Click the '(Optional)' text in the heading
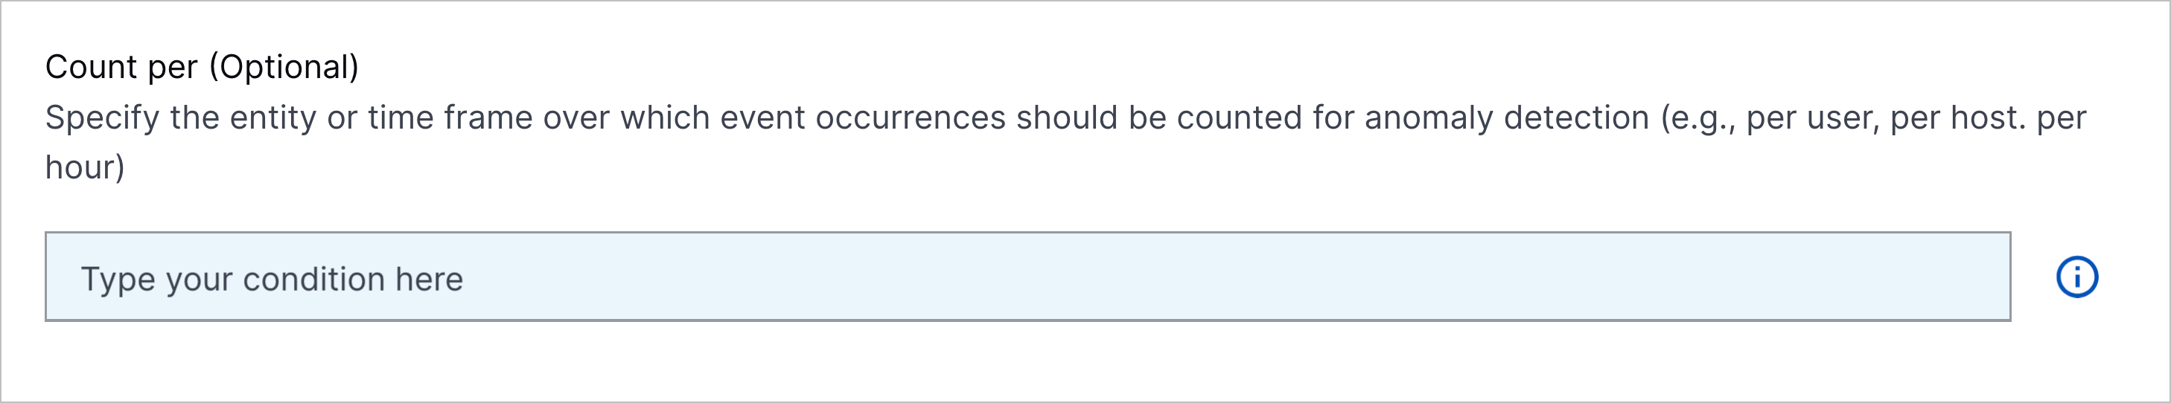 point(284,68)
